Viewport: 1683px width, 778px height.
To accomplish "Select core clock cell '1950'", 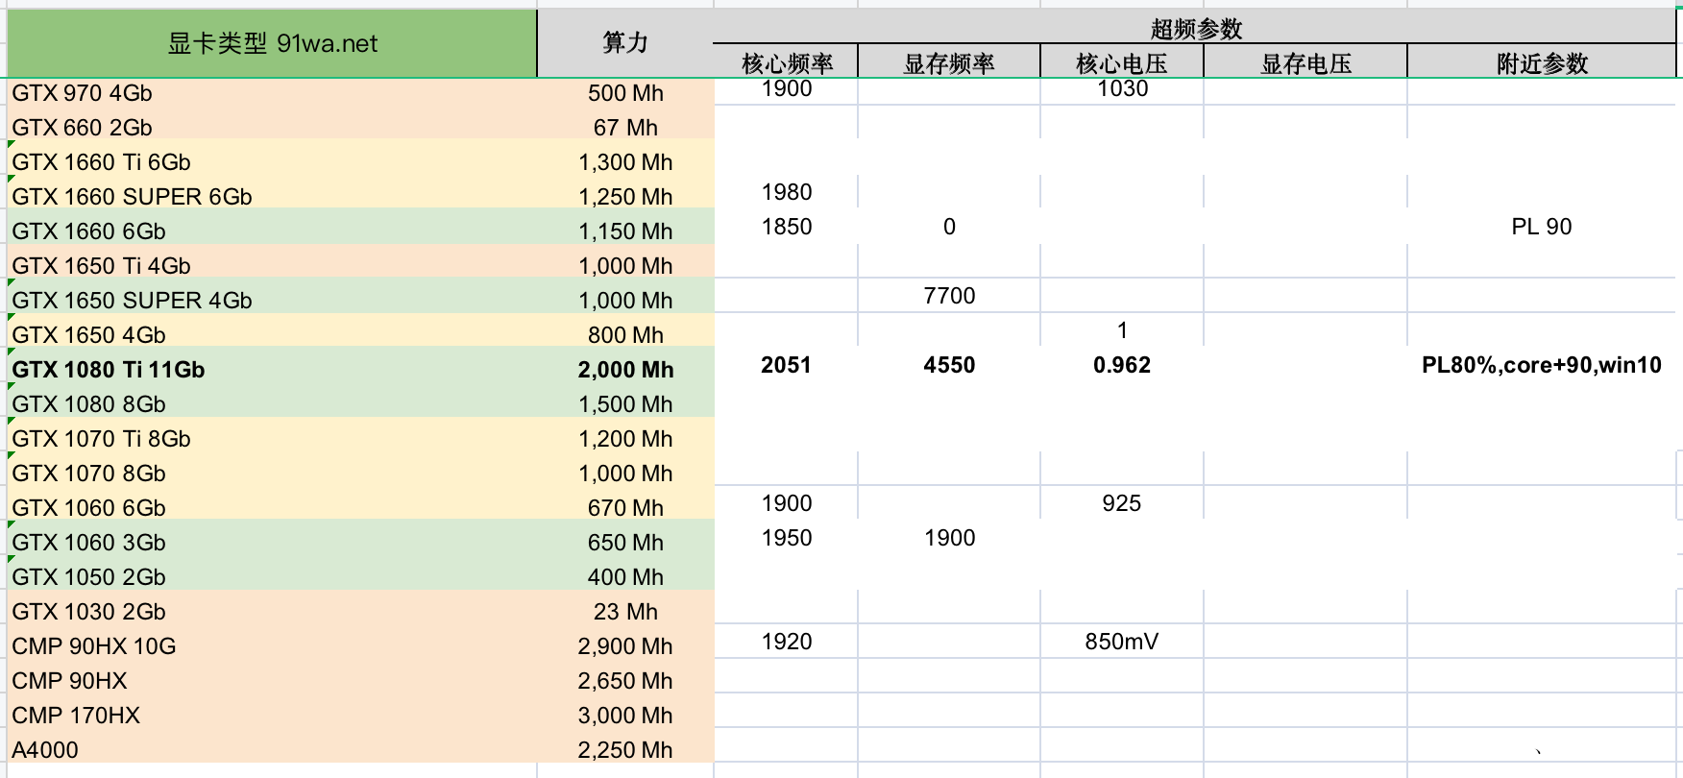I will click(x=786, y=538).
